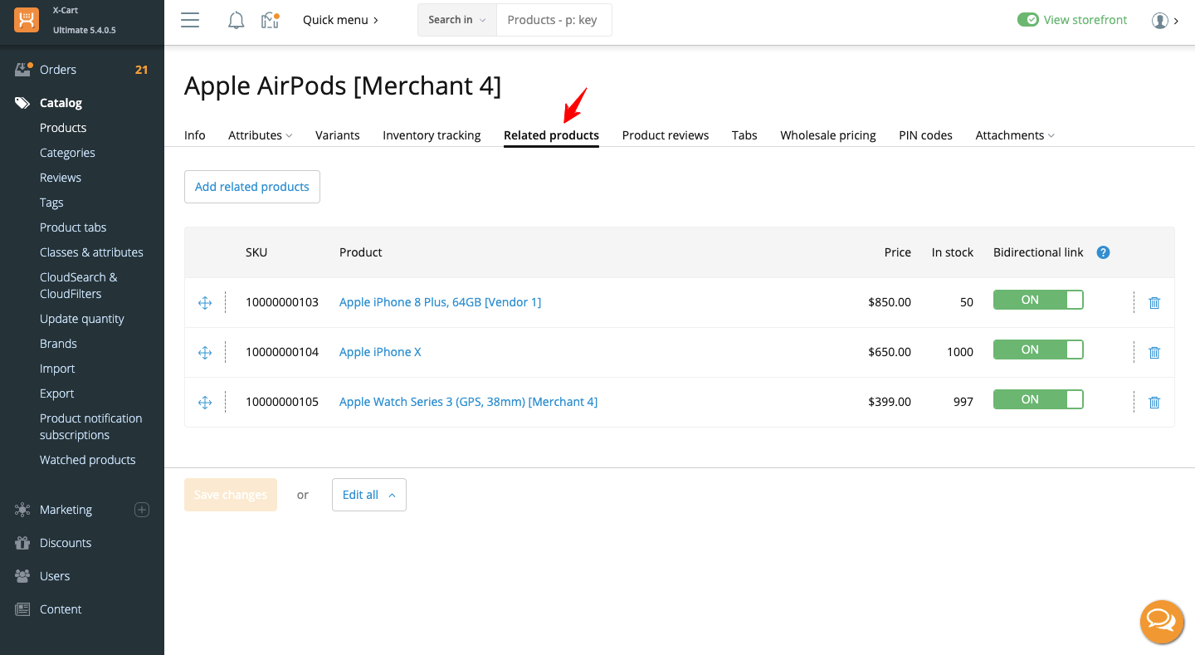
Task: Click trash icon for Apple Watch Series 3
Action: click(1154, 403)
